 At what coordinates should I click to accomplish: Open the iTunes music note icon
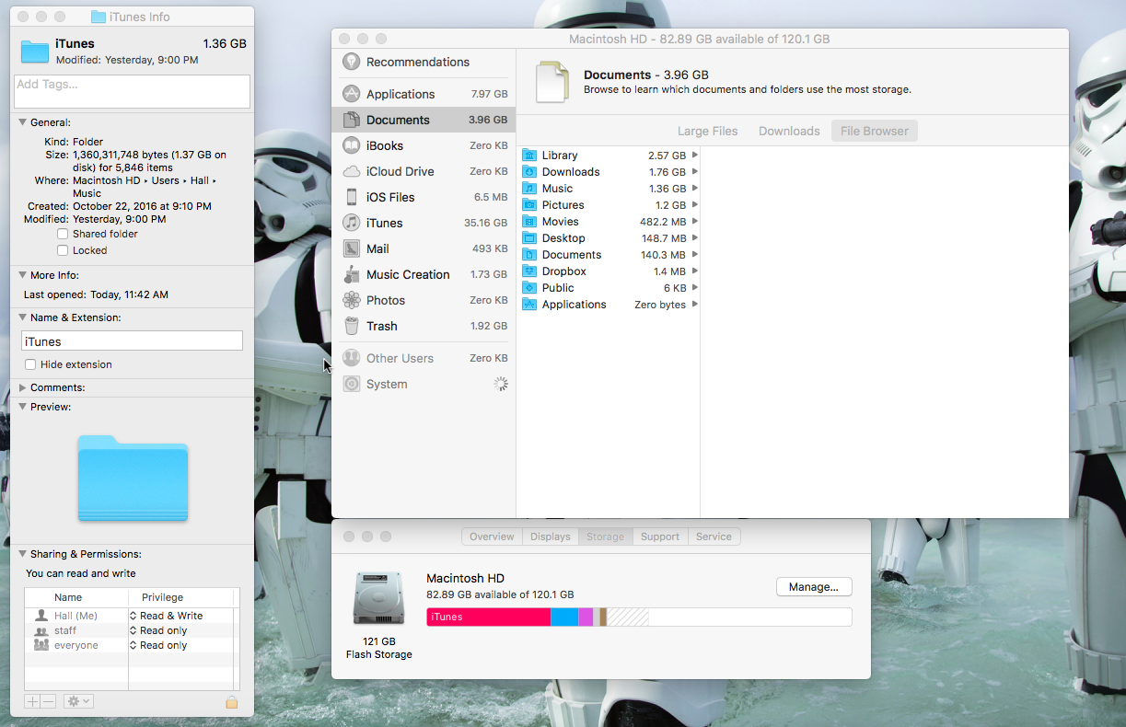(351, 223)
